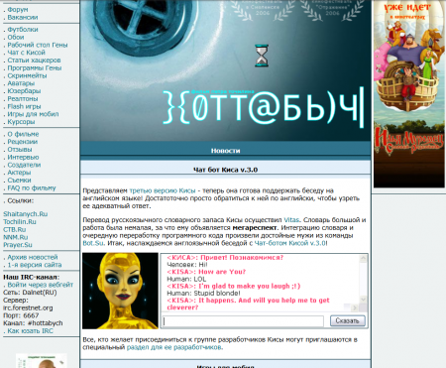The width and height of the screenshot is (446, 368).
Task: Open Чат с Кисой link
Action: (26, 53)
